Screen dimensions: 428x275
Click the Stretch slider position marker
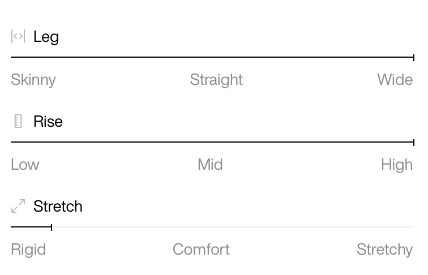coord(52,227)
